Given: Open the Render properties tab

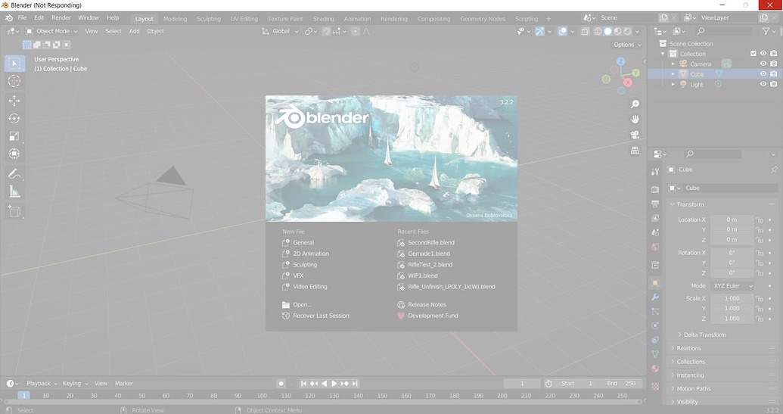Looking at the screenshot, I should [x=655, y=189].
